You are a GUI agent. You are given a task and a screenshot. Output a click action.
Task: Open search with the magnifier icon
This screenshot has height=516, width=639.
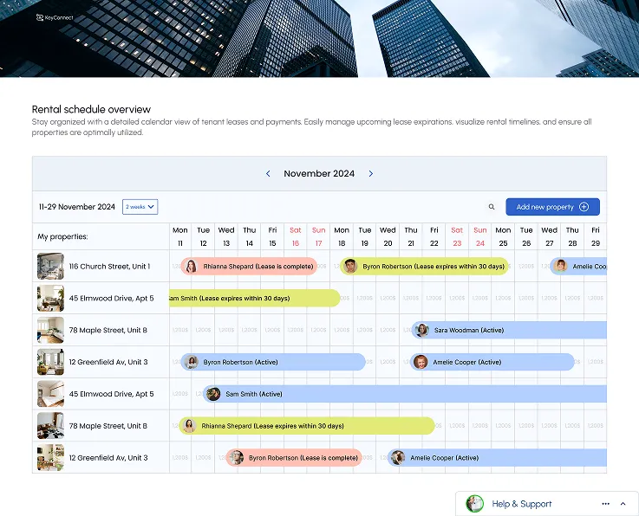tap(492, 207)
